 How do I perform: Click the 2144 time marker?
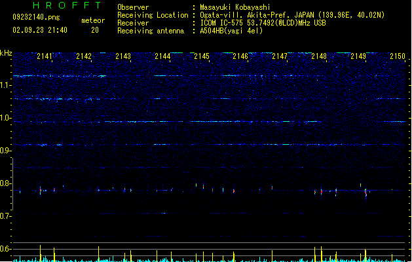point(162,56)
